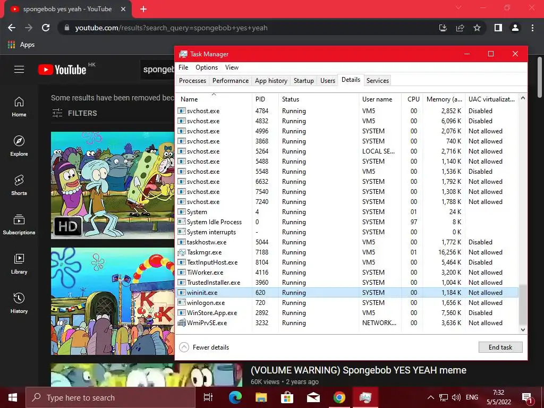
Task: Share this page icon in address bar
Action: 460,28
